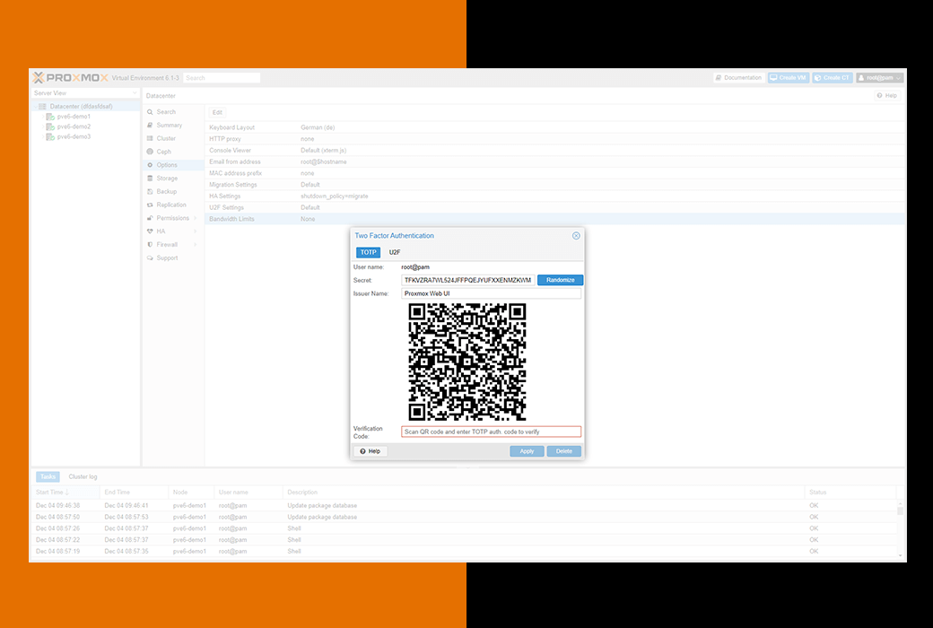
Task: Expand the Firewall submenu arrow
Action: point(196,245)
